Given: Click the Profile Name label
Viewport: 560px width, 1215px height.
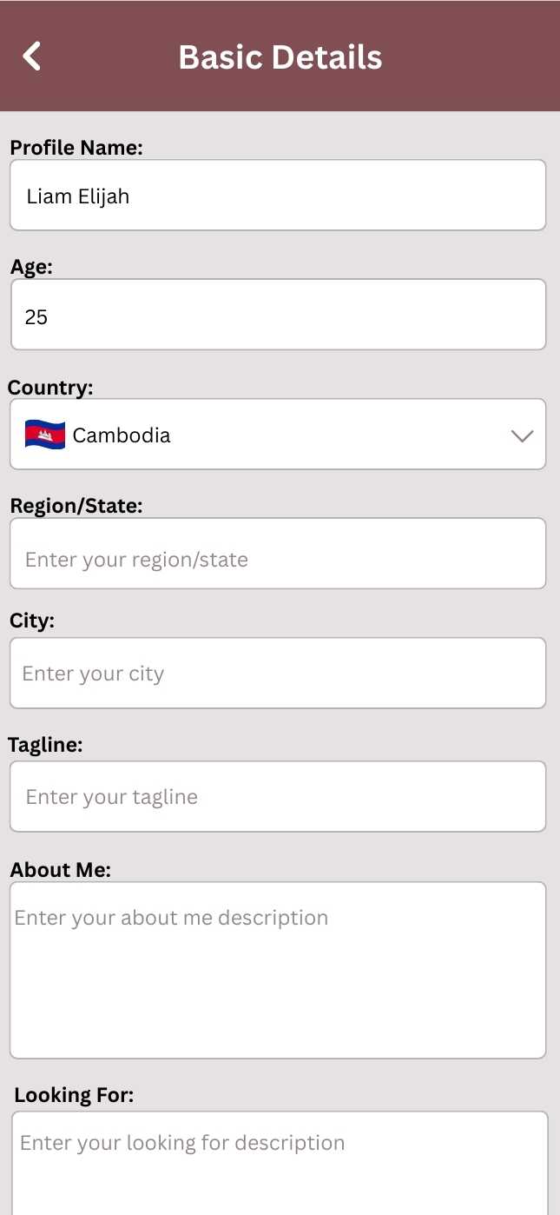Looking at the screenshot, I should [x=76, y=148].
